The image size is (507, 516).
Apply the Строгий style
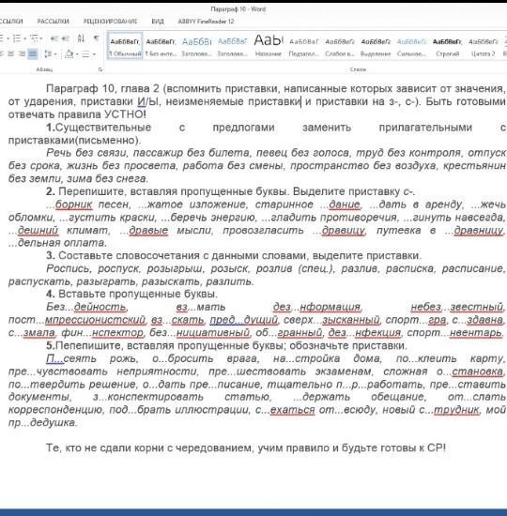coord(447,46)
